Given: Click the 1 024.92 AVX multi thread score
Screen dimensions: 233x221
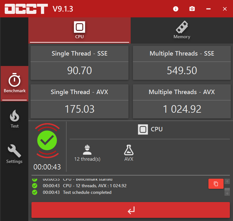Looking at the screenshot, I should click(x=182, y=109).
